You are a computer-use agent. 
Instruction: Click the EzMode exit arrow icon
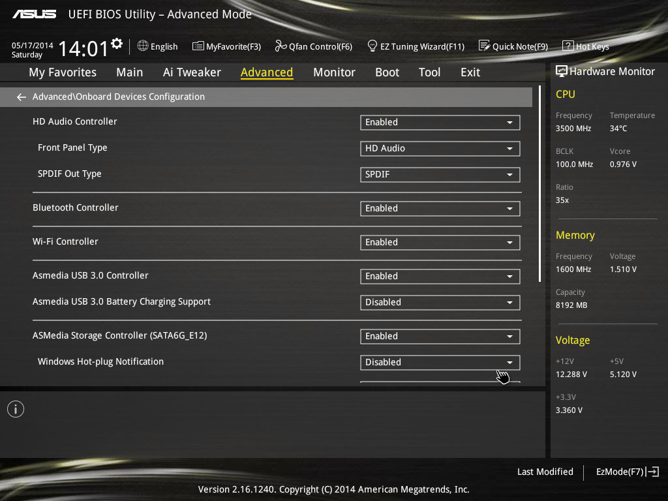(653, 472)
